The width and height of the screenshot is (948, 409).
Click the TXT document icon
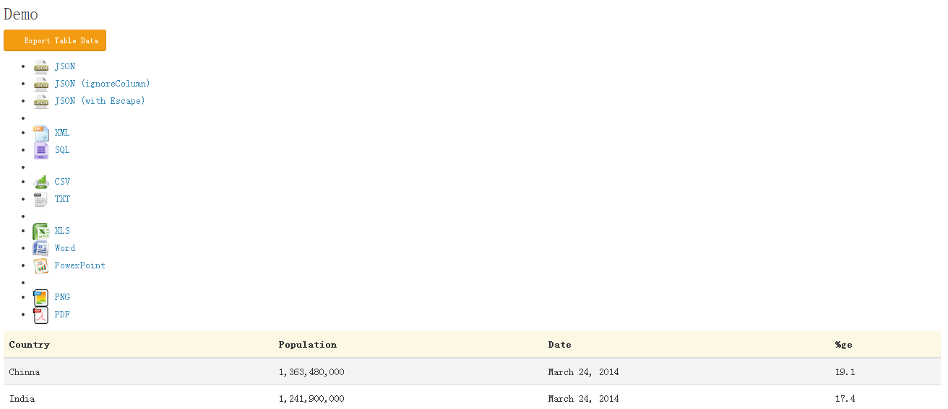pos(41,199)
